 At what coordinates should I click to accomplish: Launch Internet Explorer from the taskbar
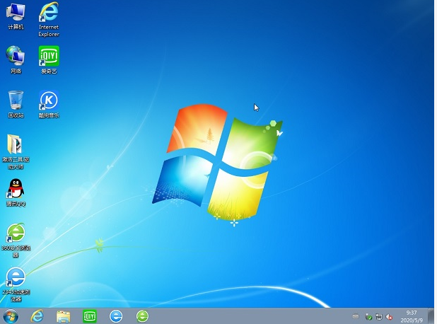[x=37, y=316]
